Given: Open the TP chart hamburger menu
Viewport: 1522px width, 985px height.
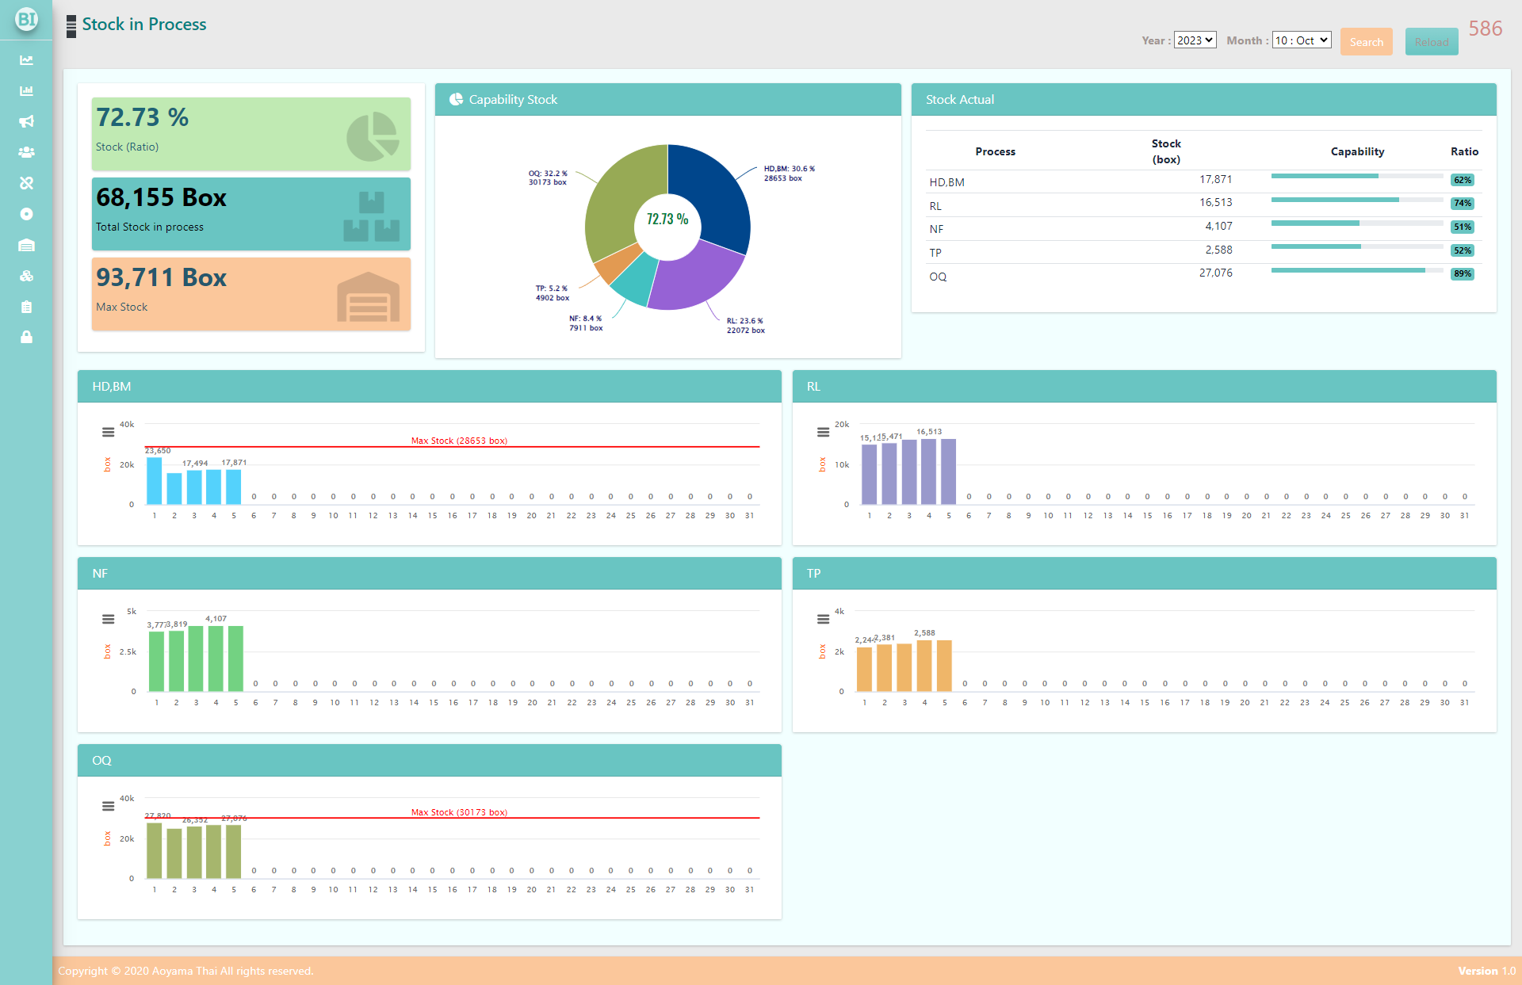Looking at the screenshot, I should point(823,619).
